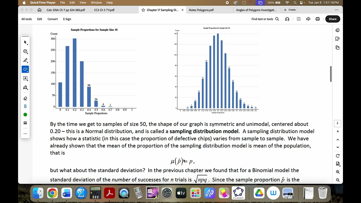
Task: Open Finder from the Dock
Action: point(38,193)
